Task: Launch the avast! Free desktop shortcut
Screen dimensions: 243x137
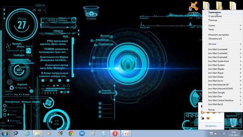Action: [x=193, y=8]
